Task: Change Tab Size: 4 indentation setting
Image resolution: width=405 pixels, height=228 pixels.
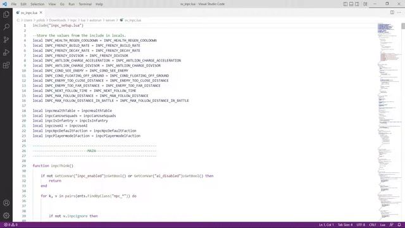Action: pyautogui.click(x=345, y=225)
